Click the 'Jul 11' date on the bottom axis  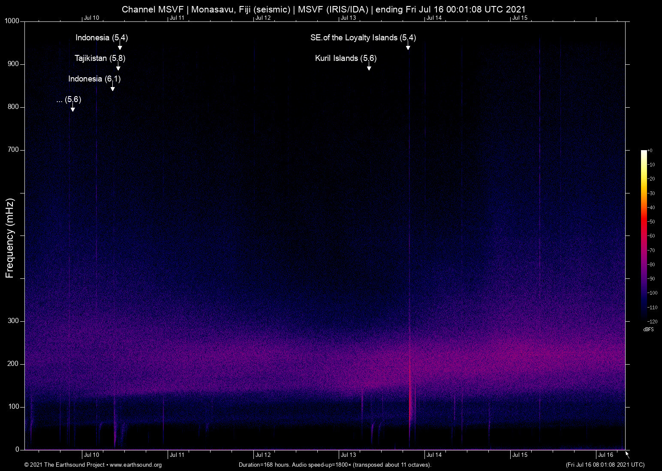coord(177,455)
